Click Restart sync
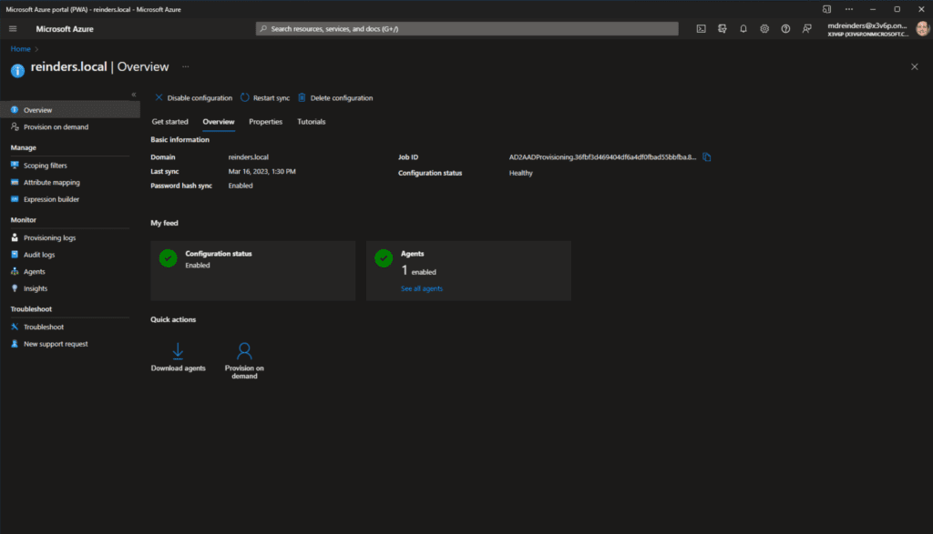This screenshot has height=534, width=933. [265, 98]
